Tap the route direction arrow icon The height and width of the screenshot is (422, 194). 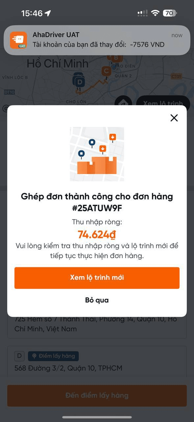(x=123, y=104)
